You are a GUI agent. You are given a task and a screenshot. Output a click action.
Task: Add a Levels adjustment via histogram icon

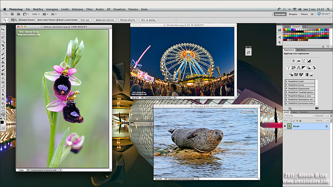pyautogui.click(x=299, y=61)
